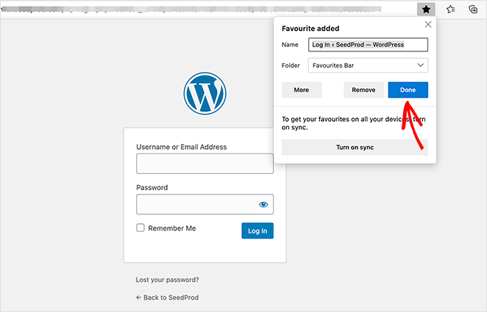This screenshot has width=487, height=312.
Task: Focus the Username or Email Address field
Action: coord(205,164)
